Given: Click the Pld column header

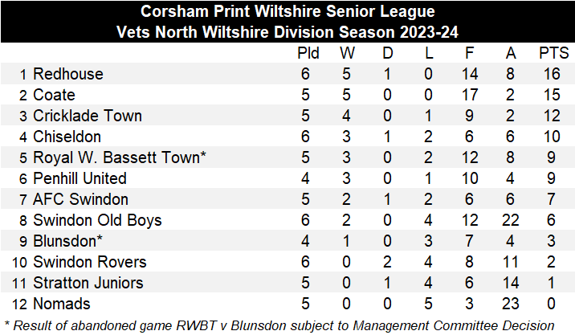Looking at the screenshot, I should click(308, 54).
